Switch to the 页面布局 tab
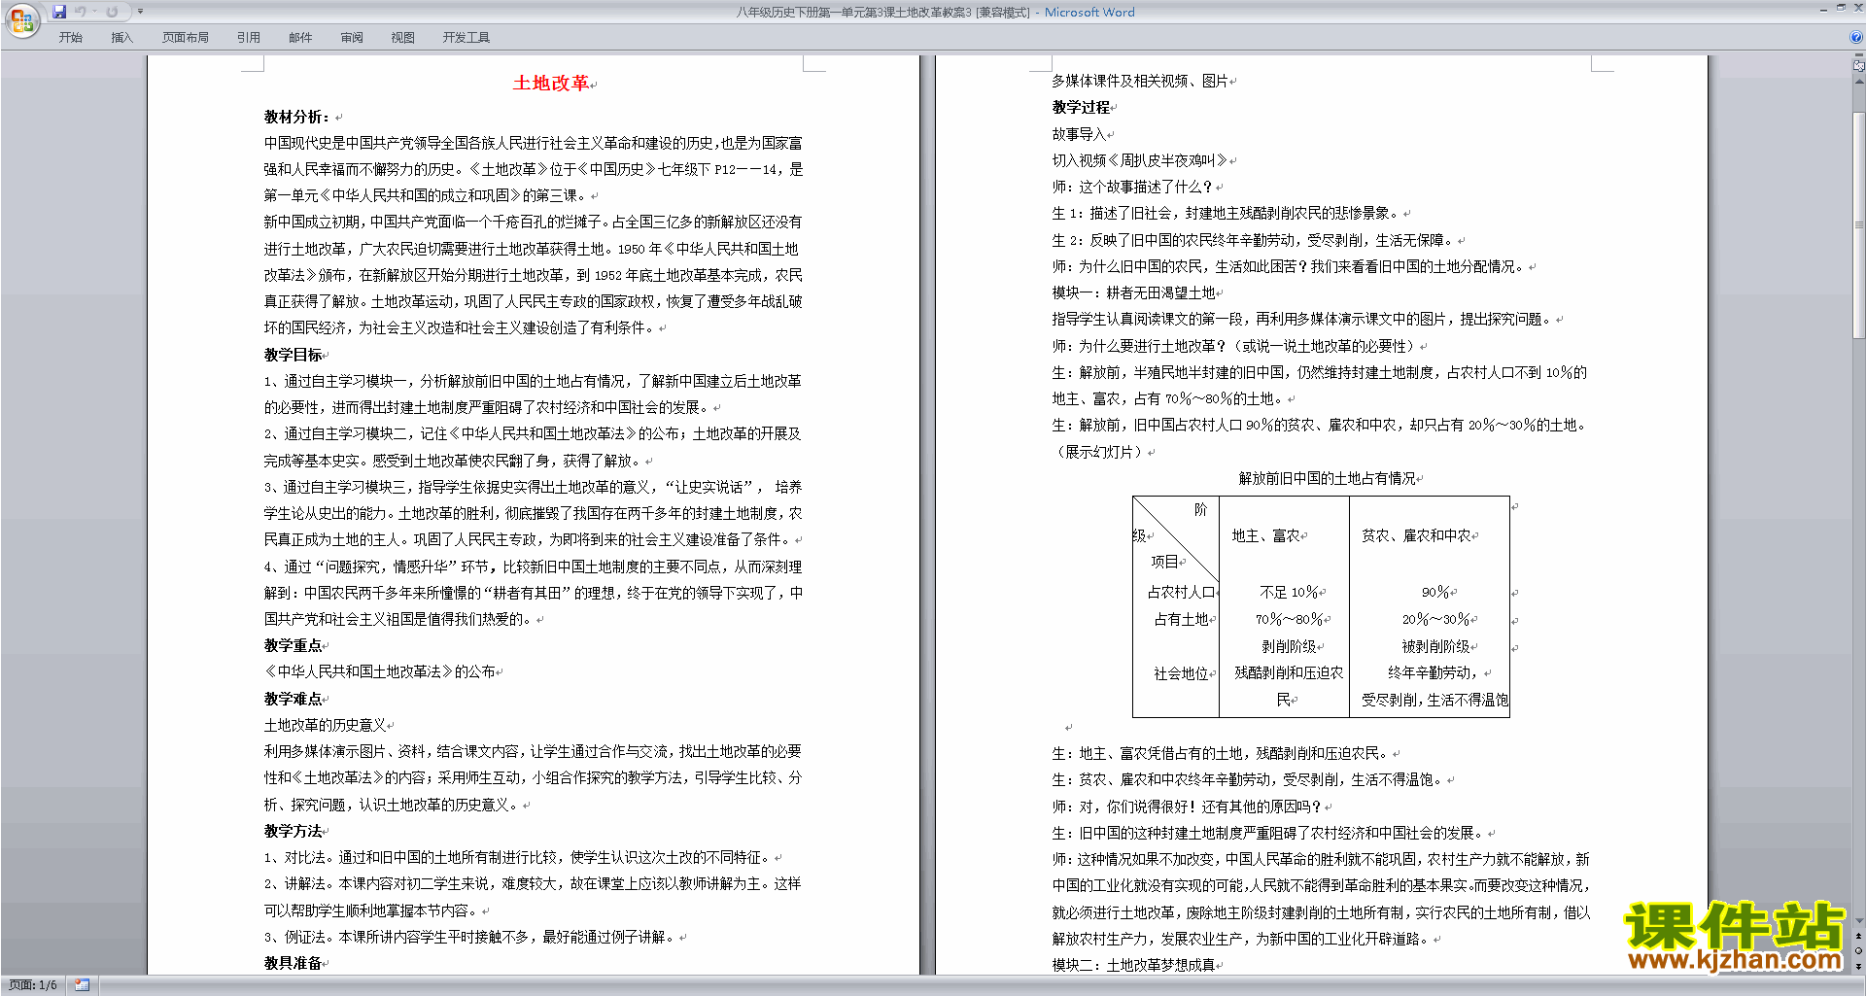Viewport: 1866px width, 996px height. coord(186,38)
